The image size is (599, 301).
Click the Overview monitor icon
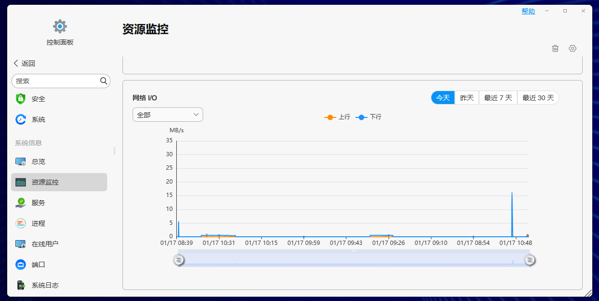point(20,162)
